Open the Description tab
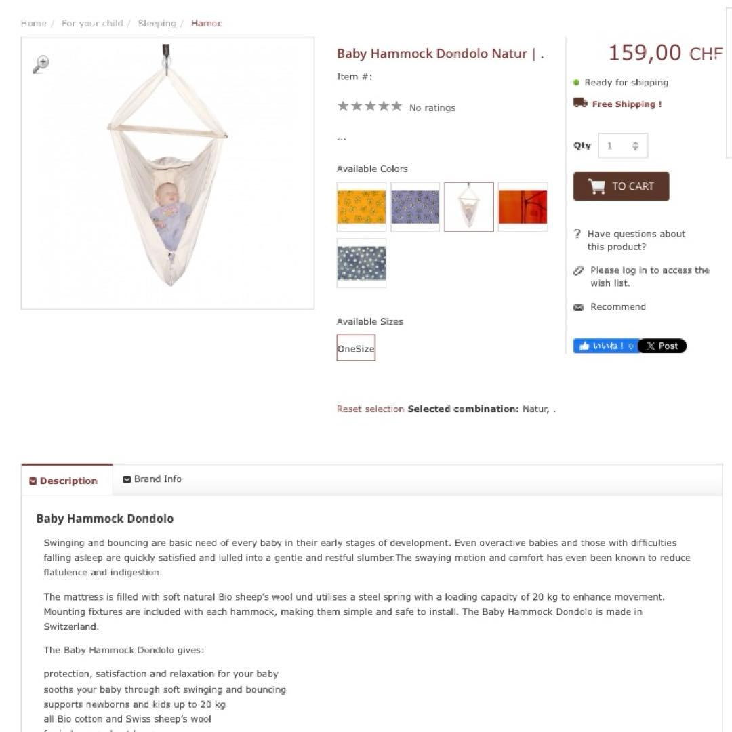This screenshot has height=732, width=732. pyautogui.click(x=68, y=481)
